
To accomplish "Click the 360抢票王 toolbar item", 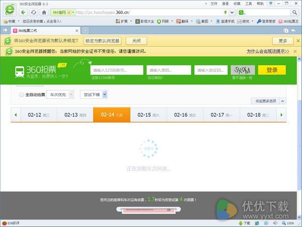I will click(288, 21).
